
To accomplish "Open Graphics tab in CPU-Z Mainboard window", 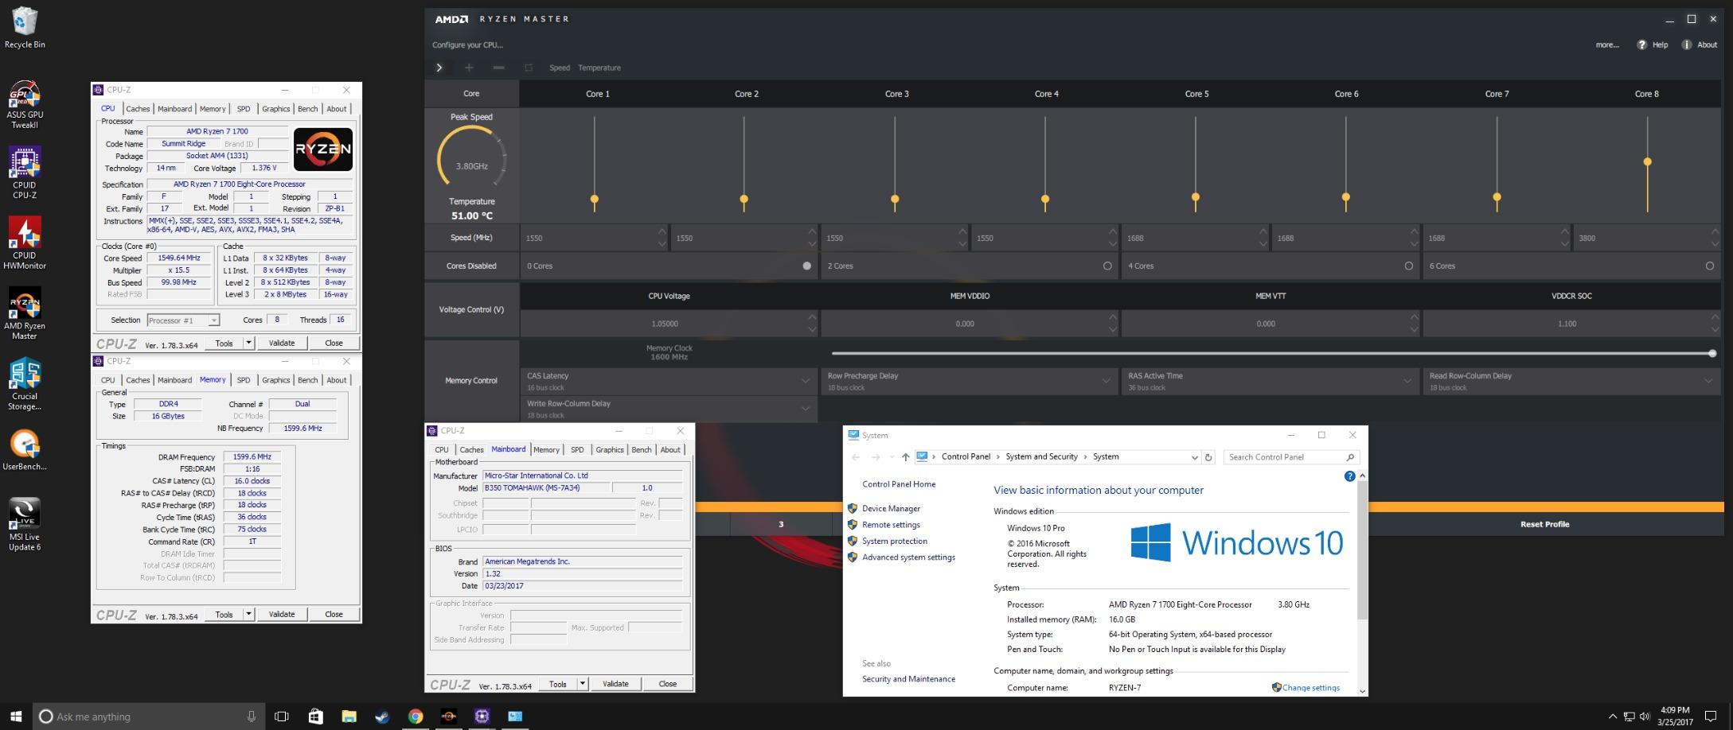I will [610, 450].
